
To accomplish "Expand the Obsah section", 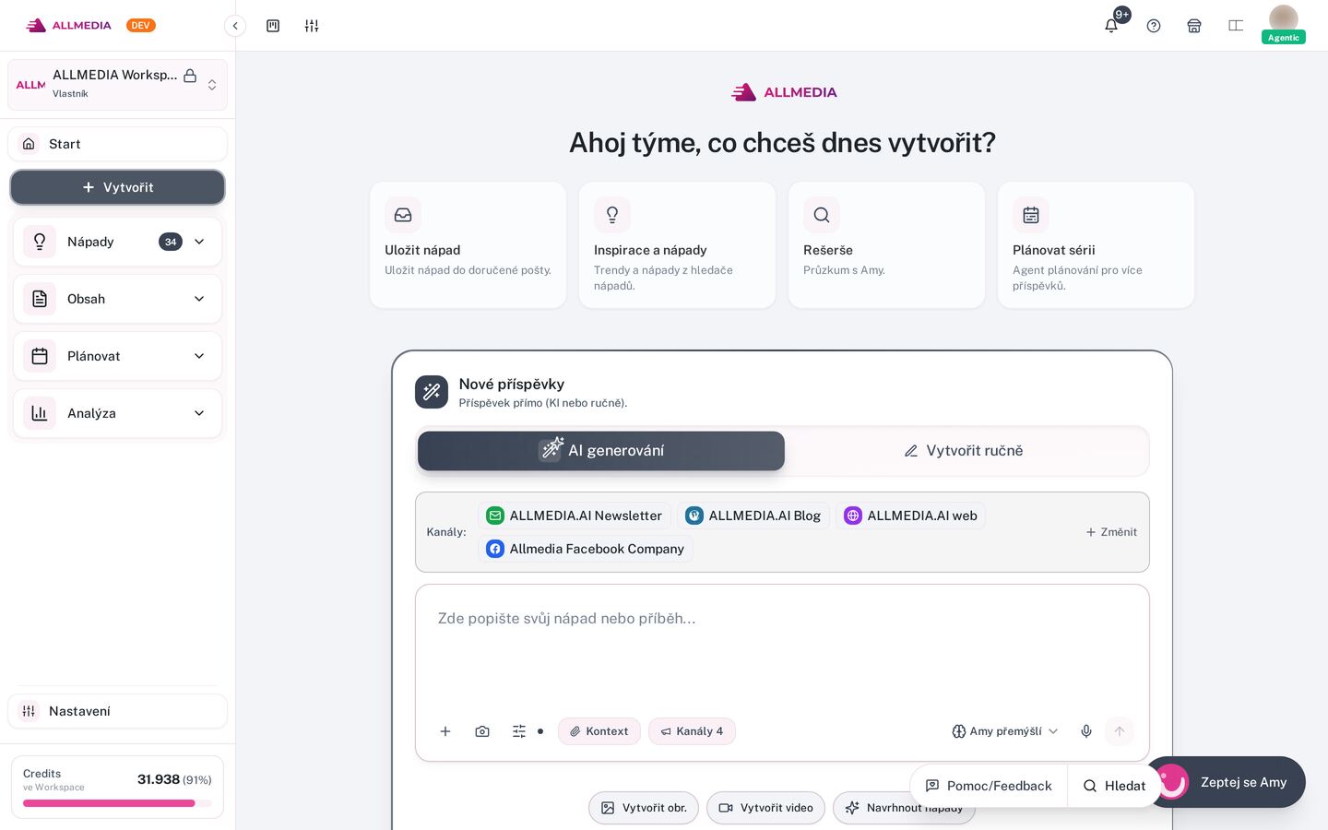I will click(118, 299).
